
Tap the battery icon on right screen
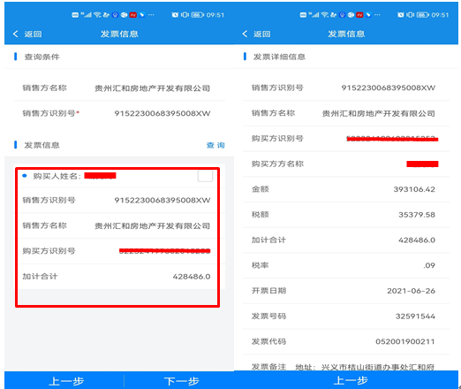[x=422, y=15]
